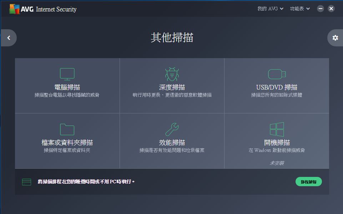The image size is (343, 214).
Task: Click the folder icon for 檔案或資料夾掃描
Action: 67,129
